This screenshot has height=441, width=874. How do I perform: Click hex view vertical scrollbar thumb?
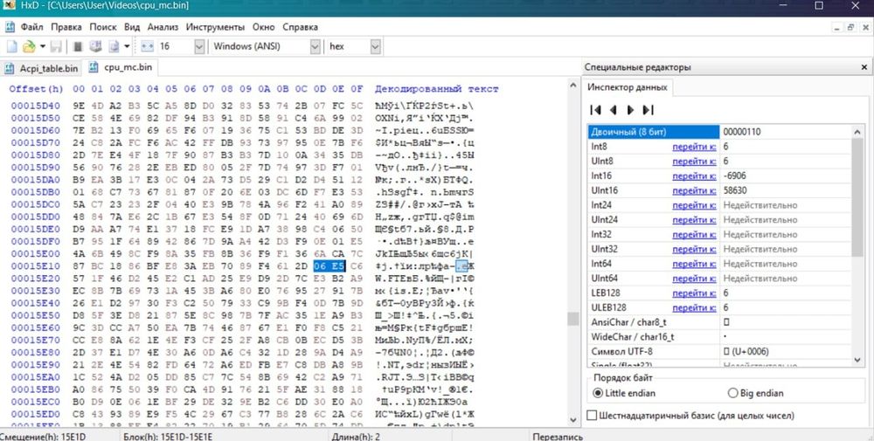pos(573,319)
